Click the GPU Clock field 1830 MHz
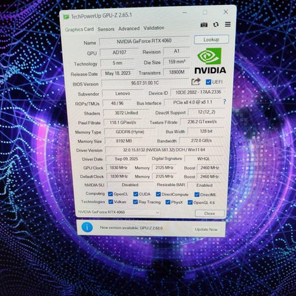 pyautogui.click(x=118, y=168)
